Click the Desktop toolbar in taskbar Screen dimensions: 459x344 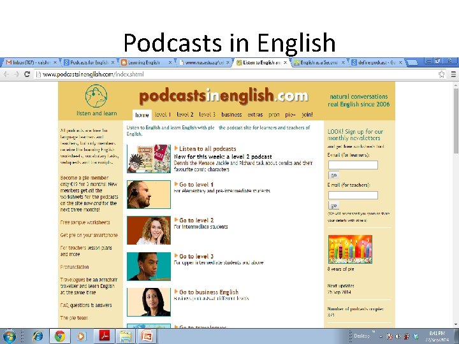coord(362,336)
